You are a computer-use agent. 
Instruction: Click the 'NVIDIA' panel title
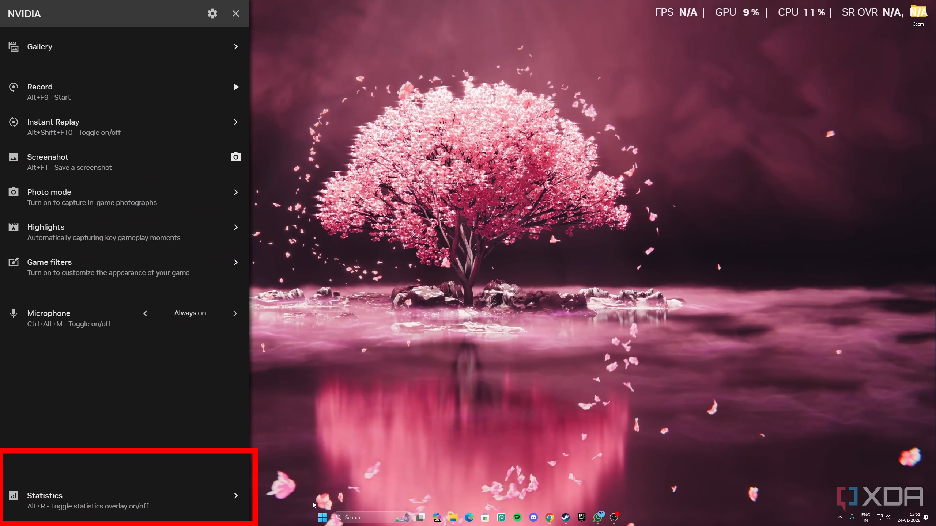coord(24,14)
